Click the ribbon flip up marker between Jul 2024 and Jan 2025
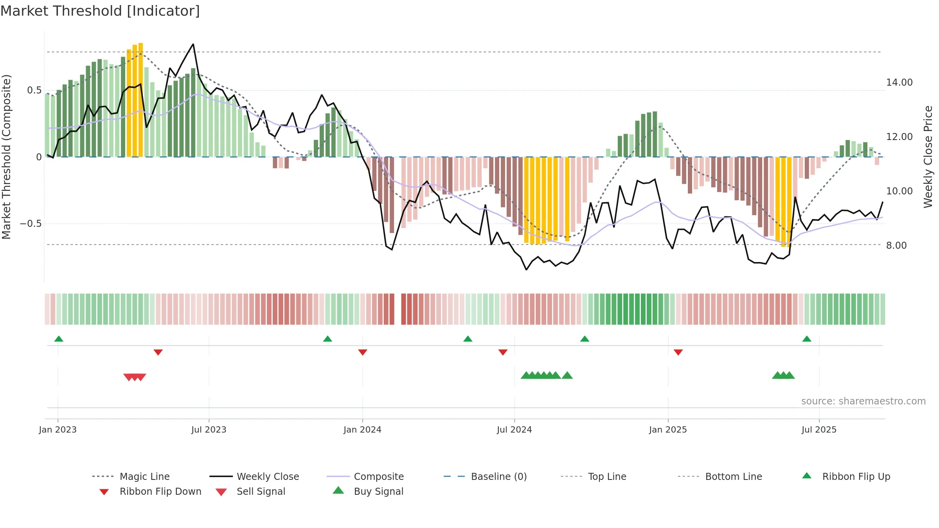Viewport: 939px width, 528px height. [585, 339]
